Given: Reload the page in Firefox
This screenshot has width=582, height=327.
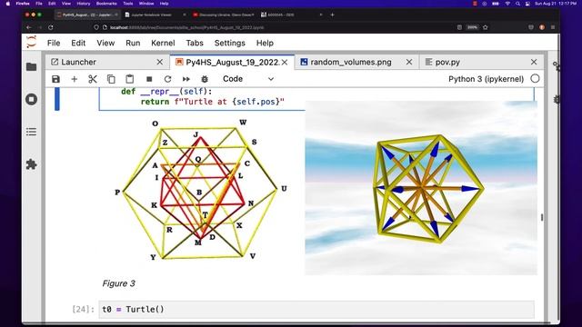Looking at the screenshot, I should tap(51, 27).
